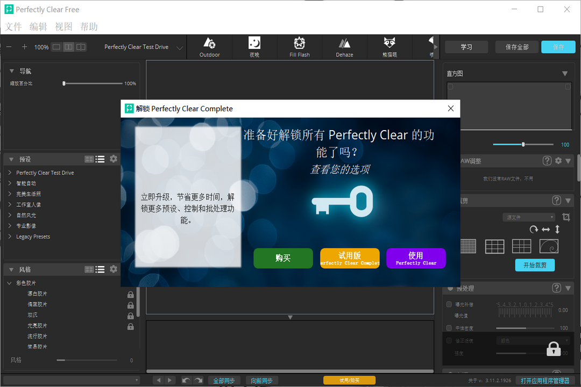Flip the image horizontally in the crop panel
The width and height of the screenshot is (581, 387).
click(x=545, y=230)
